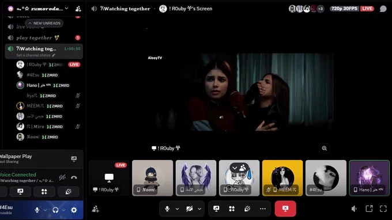
Task: Select user Hano in voice list
Action: pyautogui.click(x=44, y=85)
